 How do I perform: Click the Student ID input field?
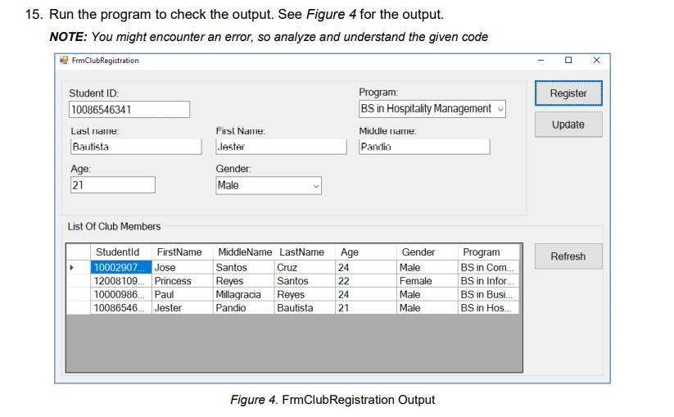tap(129, 110)
